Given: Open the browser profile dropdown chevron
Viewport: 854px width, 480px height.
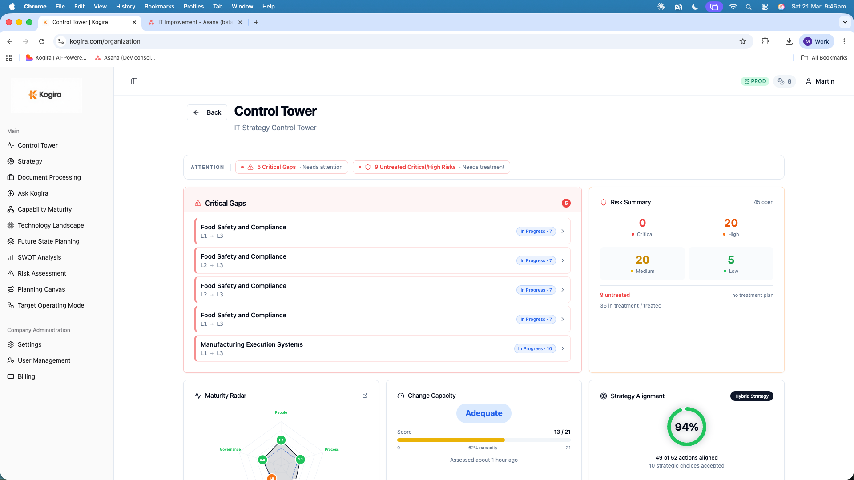Looking at the screenshot, I should [x=844, y=22].
